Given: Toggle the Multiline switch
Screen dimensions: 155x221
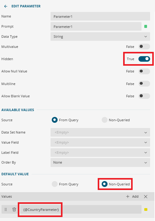Looking at the screenshot, I should pyautogui.click(x=144, y=84).
